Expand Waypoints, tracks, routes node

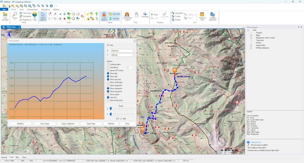[x=251, y=38]
